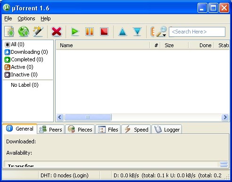Viewport: 232px width, 182px height.
Task: Minimize the µTorrent window
Action: pyautogui.click(x=202, y=8)
